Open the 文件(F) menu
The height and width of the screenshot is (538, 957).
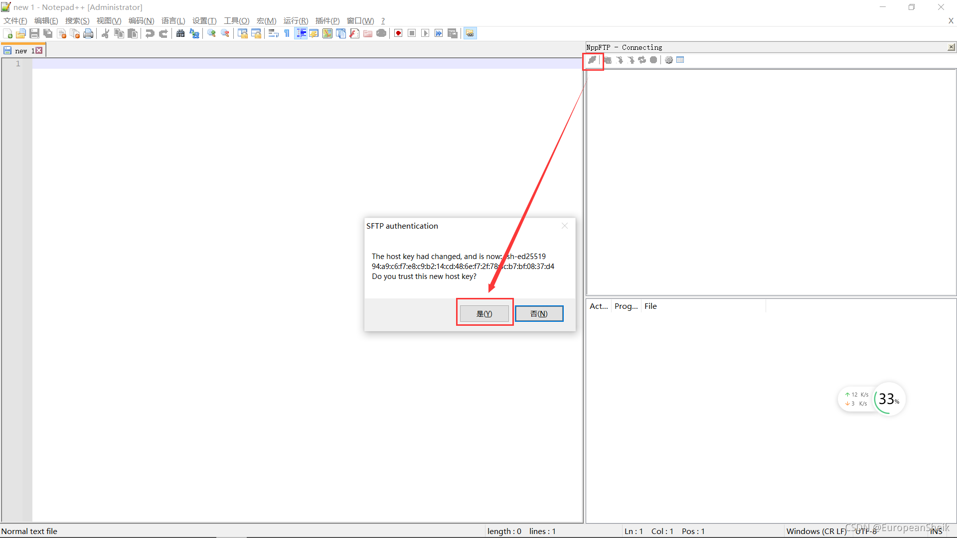pos(15,20)
